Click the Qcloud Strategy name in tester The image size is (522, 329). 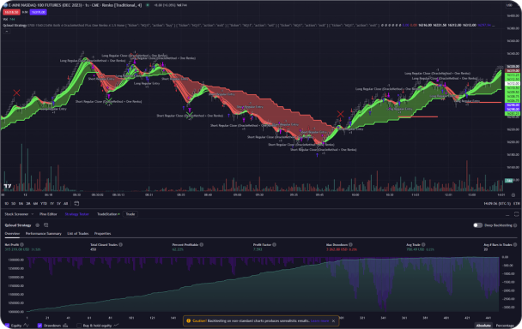tap(18, 225)
